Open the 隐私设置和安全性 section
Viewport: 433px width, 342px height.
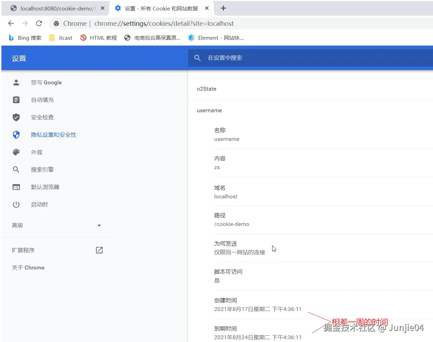pos(54,135)
